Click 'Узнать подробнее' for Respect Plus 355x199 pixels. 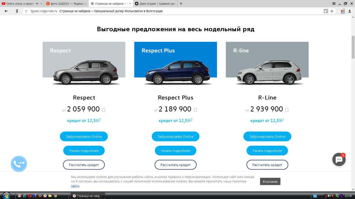coord(175,151)
